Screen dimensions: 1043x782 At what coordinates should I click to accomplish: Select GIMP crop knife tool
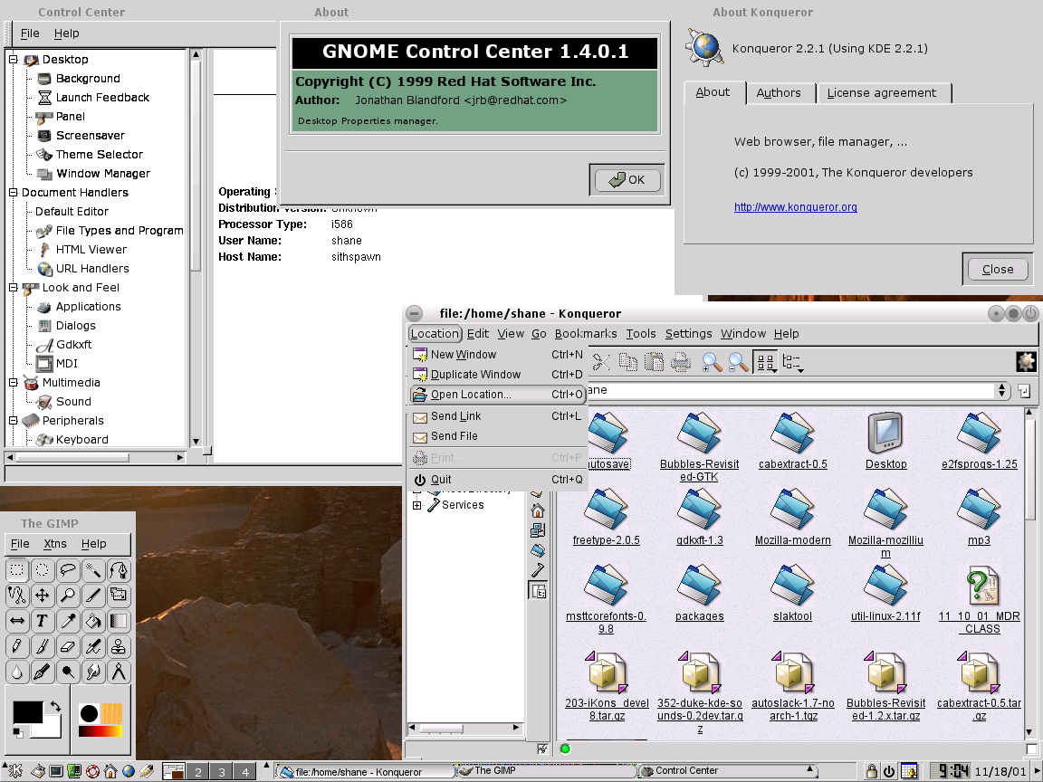coord(93,596)
